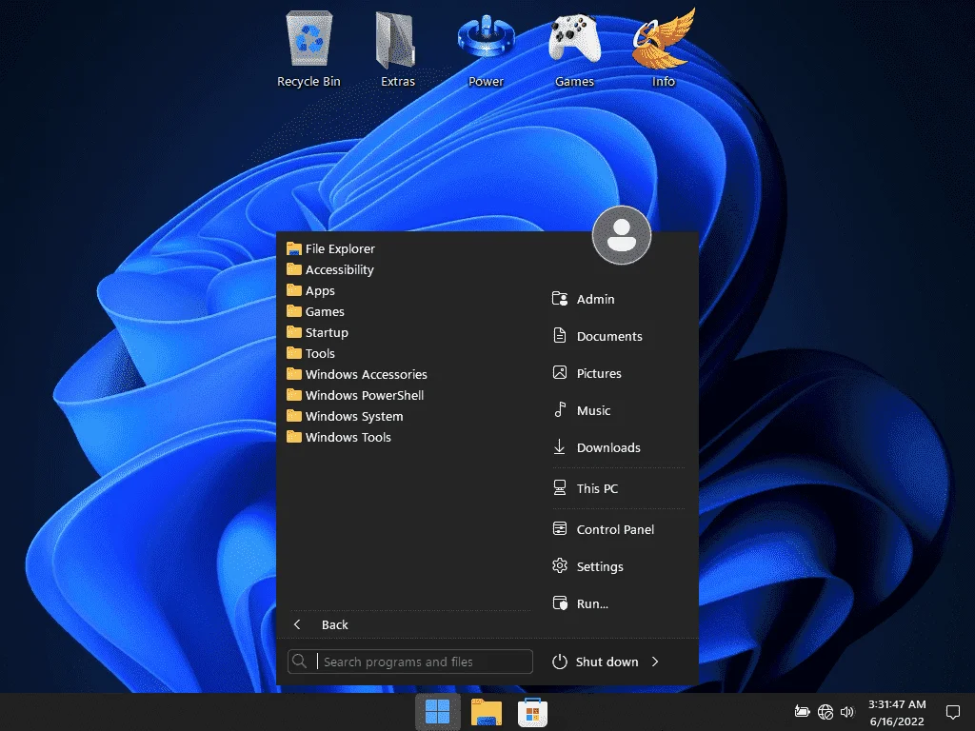Open the Extras desktop icon
This screenshot has width=975, height=731.
(x=397, y=49)
